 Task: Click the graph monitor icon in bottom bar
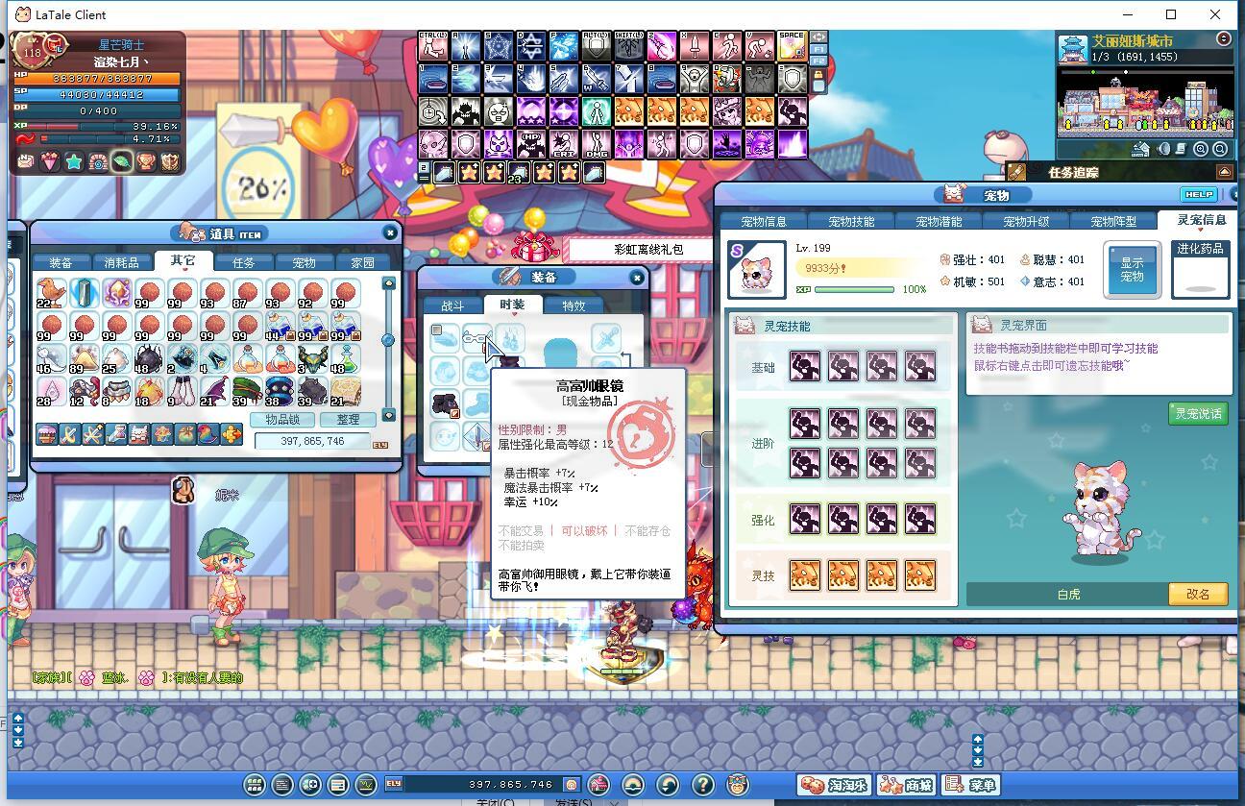(x=365, y=785)
